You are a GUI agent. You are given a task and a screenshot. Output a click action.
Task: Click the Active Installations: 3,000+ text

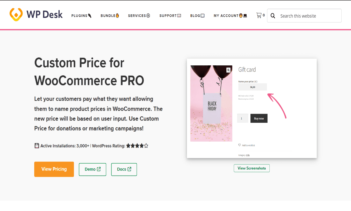(x=65, y=146)
